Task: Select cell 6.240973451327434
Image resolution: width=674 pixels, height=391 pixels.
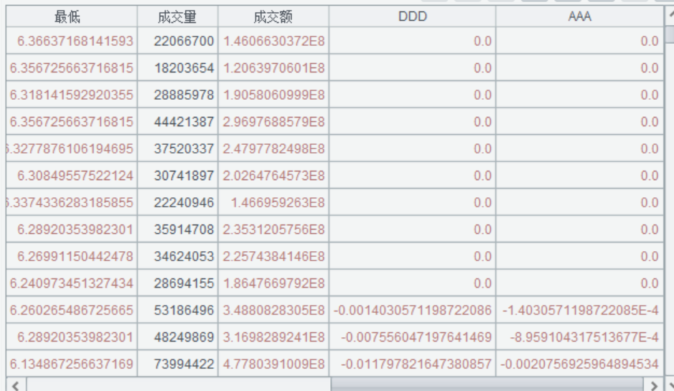Action: [71, 283]
